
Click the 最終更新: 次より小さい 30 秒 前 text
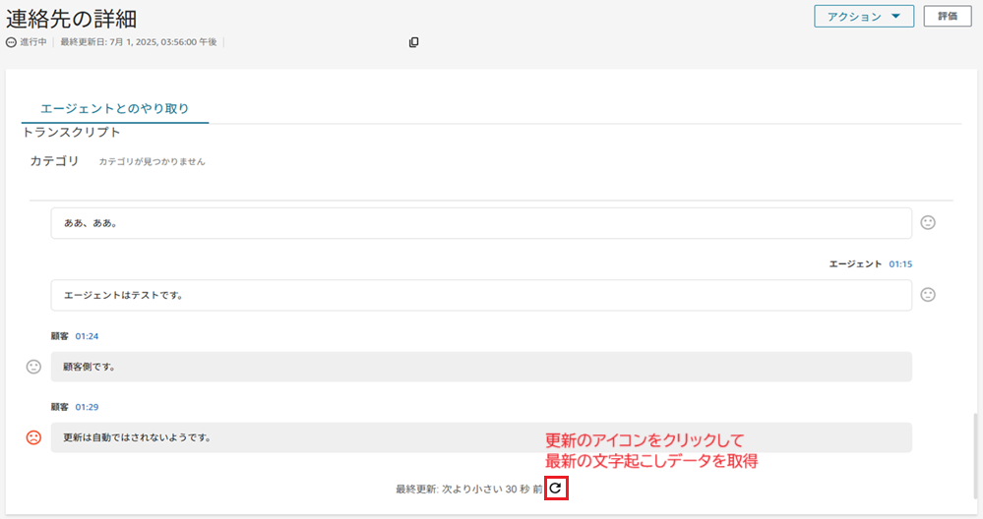click(469, 489)
